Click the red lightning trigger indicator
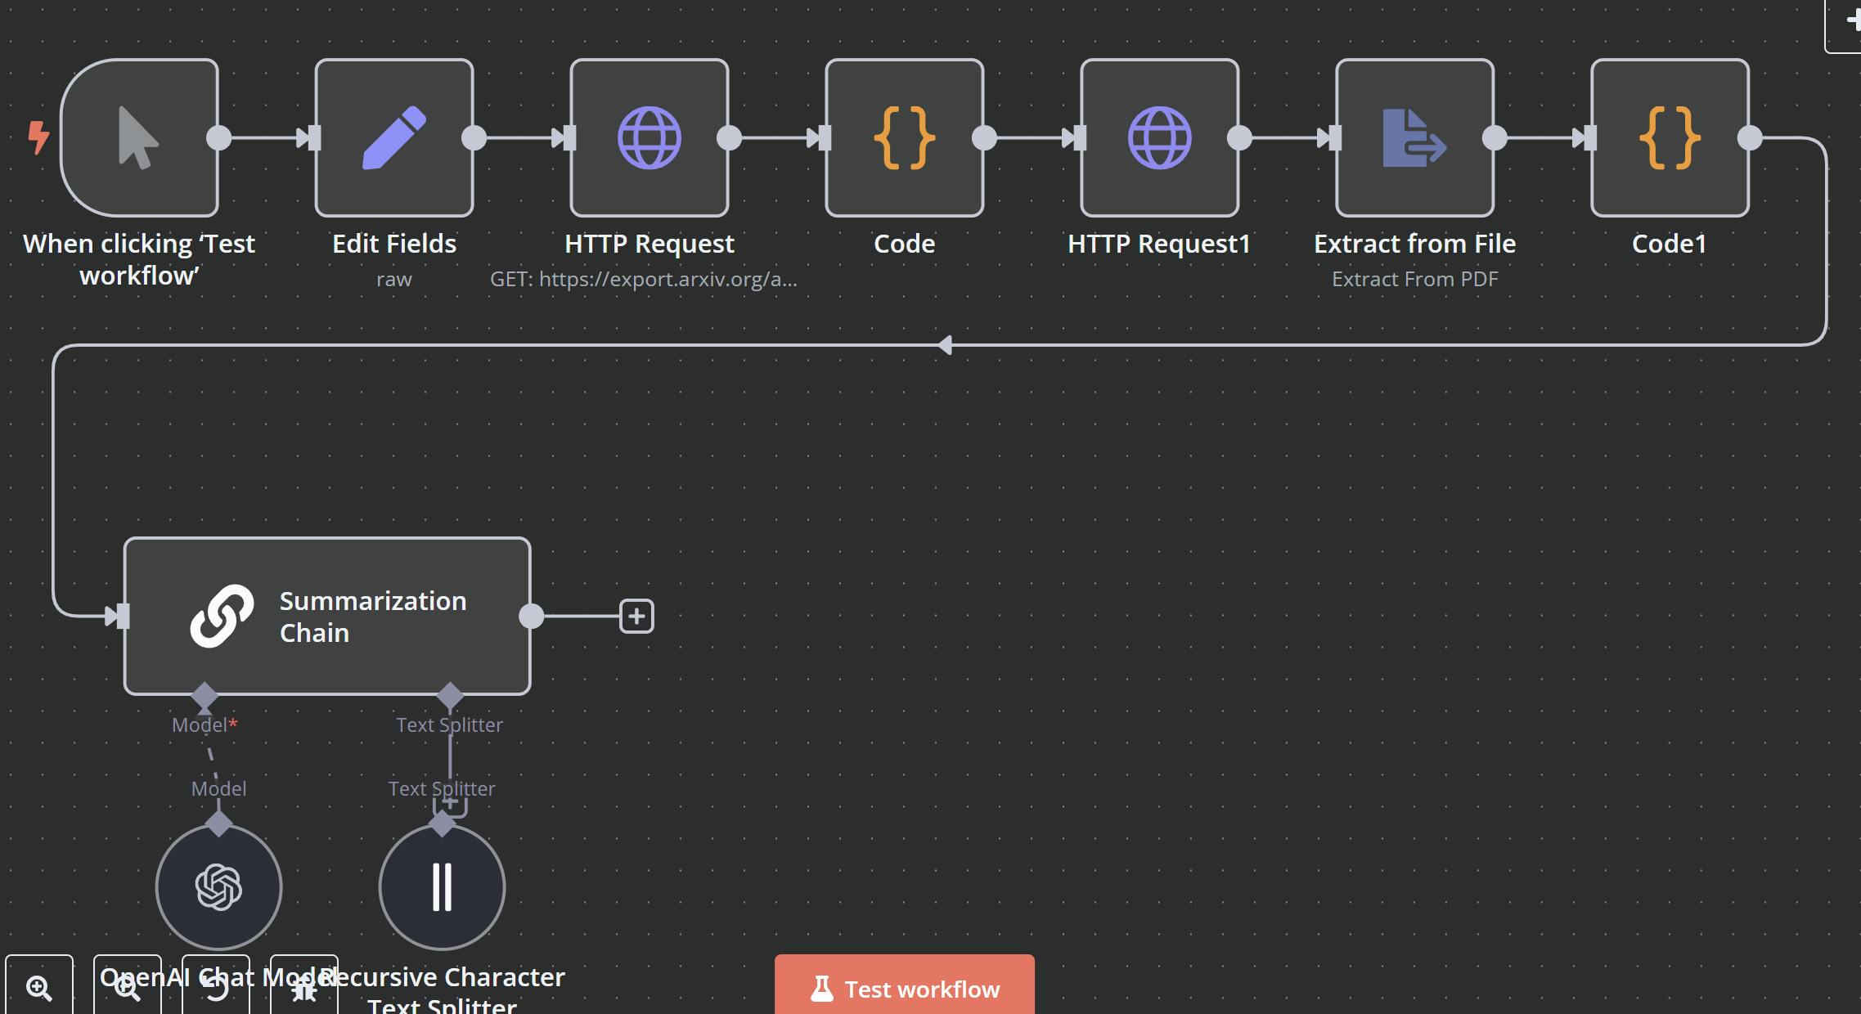 (x=38, y=137)
